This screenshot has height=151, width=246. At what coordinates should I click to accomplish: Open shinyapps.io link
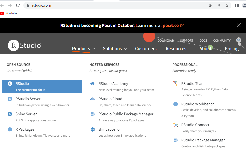click(109, 129)
